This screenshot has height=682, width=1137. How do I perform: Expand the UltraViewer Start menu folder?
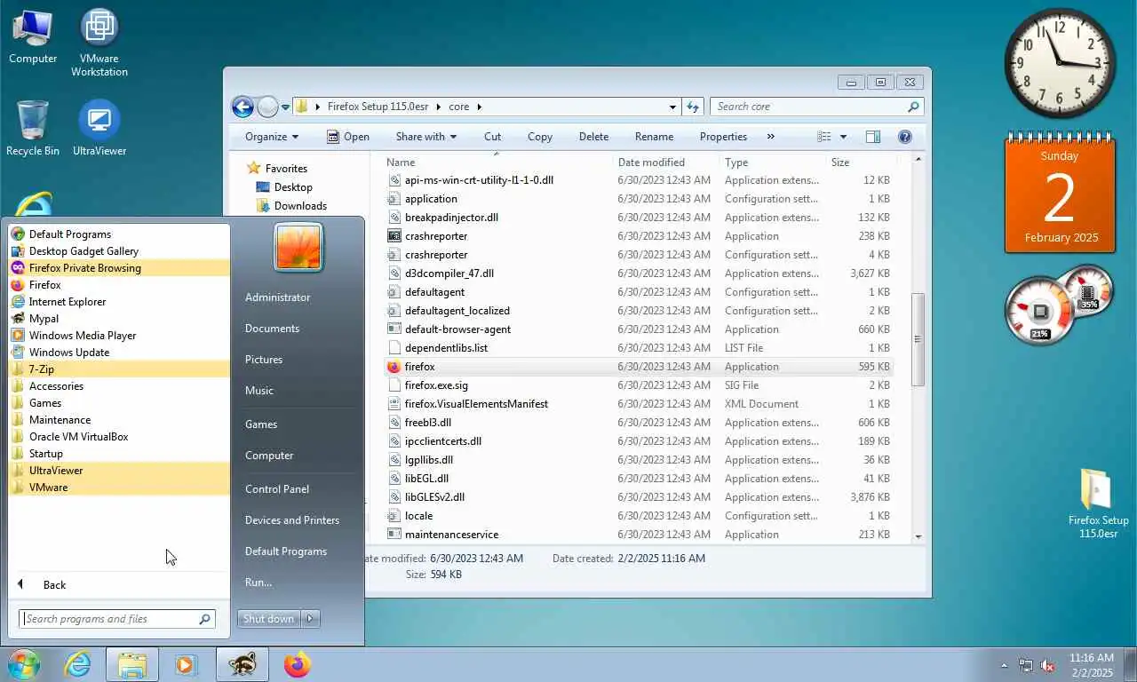pos(119,471)
